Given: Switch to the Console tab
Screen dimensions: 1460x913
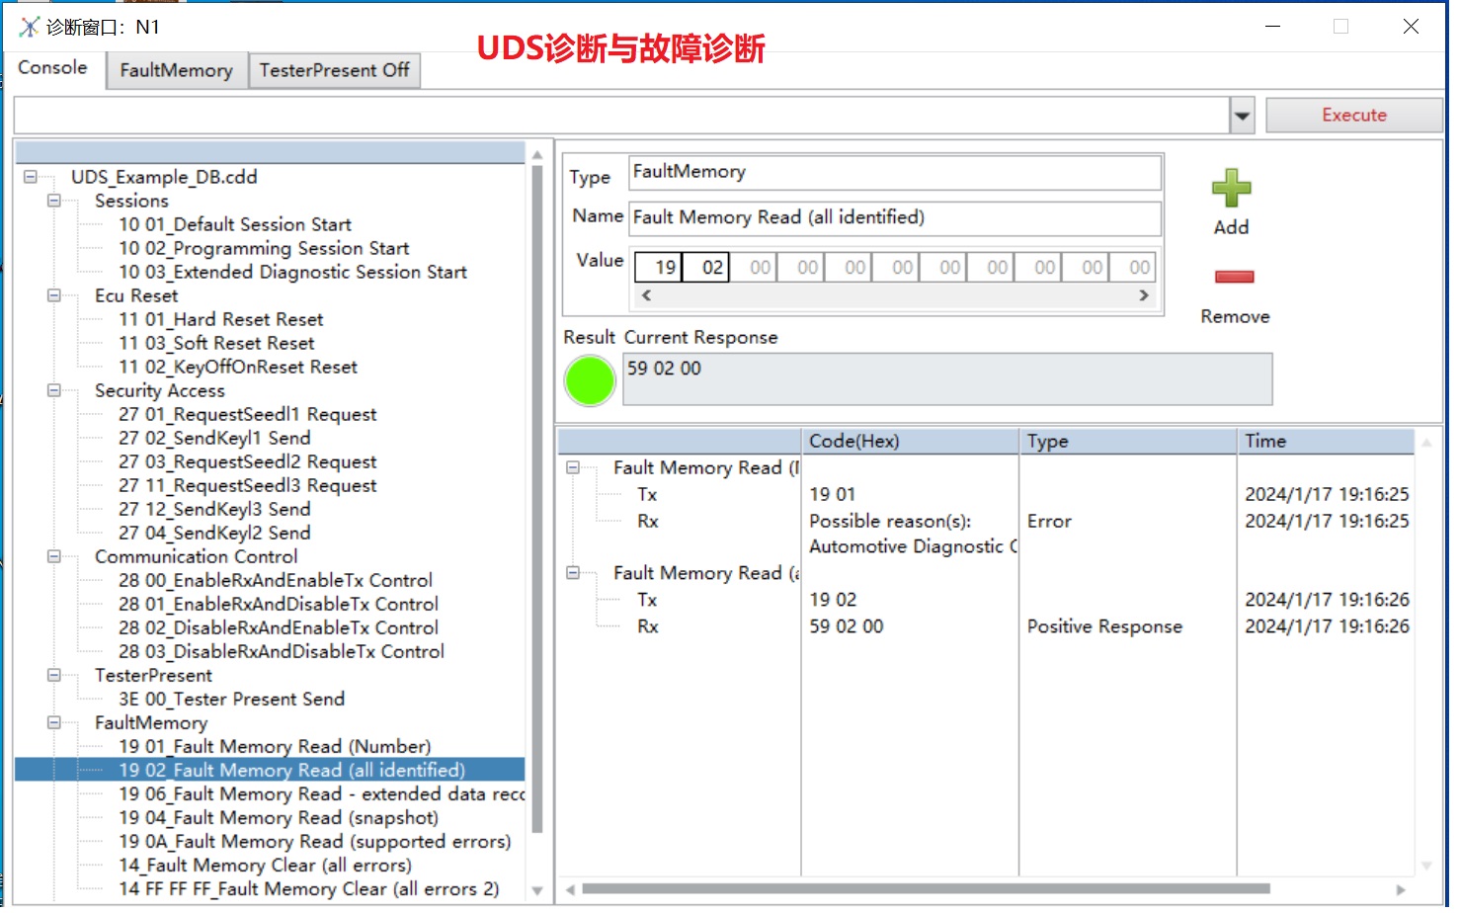Looking at the screenshot, I should click(x=53, y=68).
